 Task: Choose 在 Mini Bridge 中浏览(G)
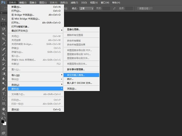(36, 19)
